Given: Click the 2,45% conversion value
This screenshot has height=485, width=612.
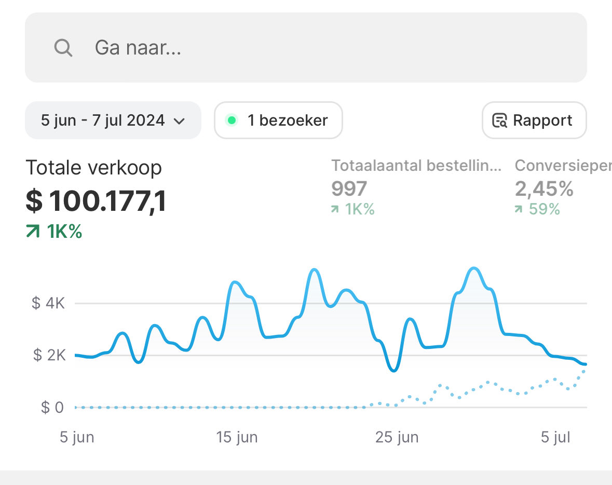Looking at the screenshot, I should click(x=544, y=188).
